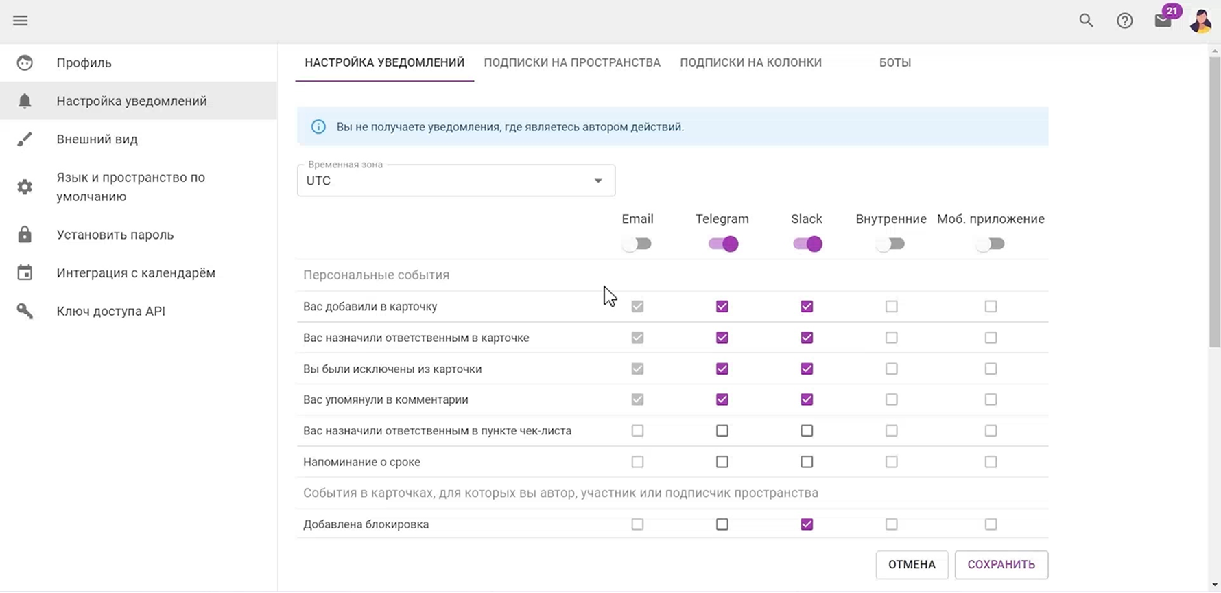Click the search magnifier icon
This screenshot has width=1221, height=593.
point(1086,21)
